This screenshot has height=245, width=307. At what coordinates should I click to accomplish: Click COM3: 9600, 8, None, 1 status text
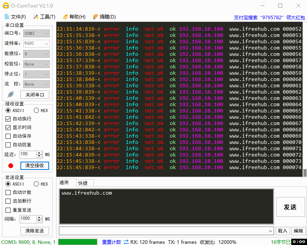28,242
